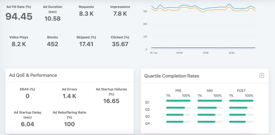Click the Quartile Completion Rates heading

pos(172,76)
